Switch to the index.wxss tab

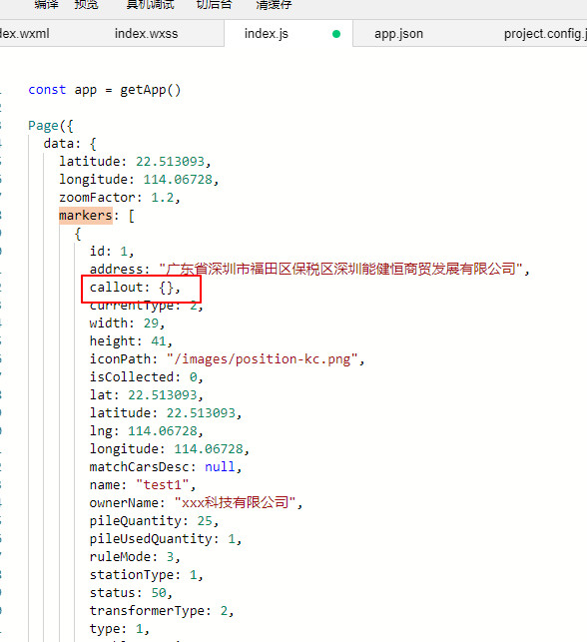[x=146, y=34]
